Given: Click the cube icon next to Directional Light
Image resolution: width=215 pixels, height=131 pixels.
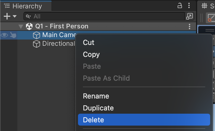Looking at the screenshot, I should (37, 44).
